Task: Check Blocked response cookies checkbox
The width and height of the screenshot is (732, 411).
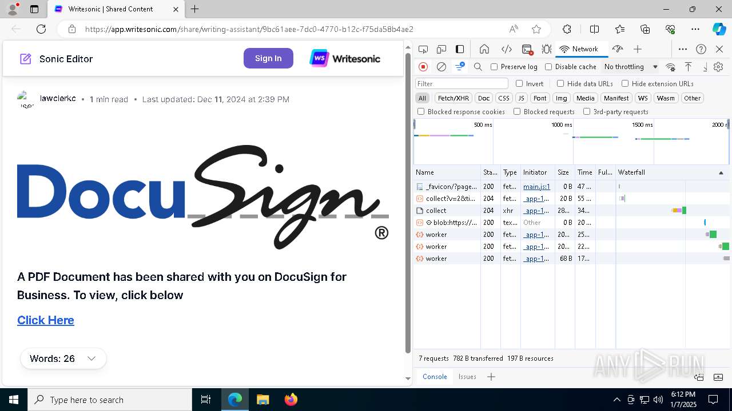Action: 421,111
